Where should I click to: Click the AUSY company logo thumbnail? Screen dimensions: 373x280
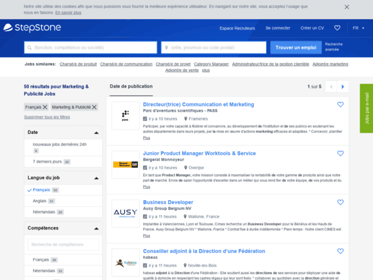click(125, 214)
